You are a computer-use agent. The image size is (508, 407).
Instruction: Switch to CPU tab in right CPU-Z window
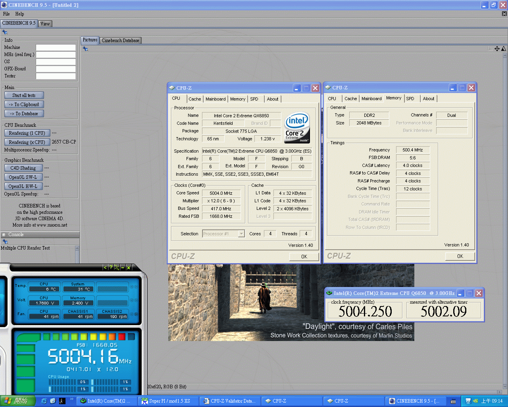(x=332, y=99)
